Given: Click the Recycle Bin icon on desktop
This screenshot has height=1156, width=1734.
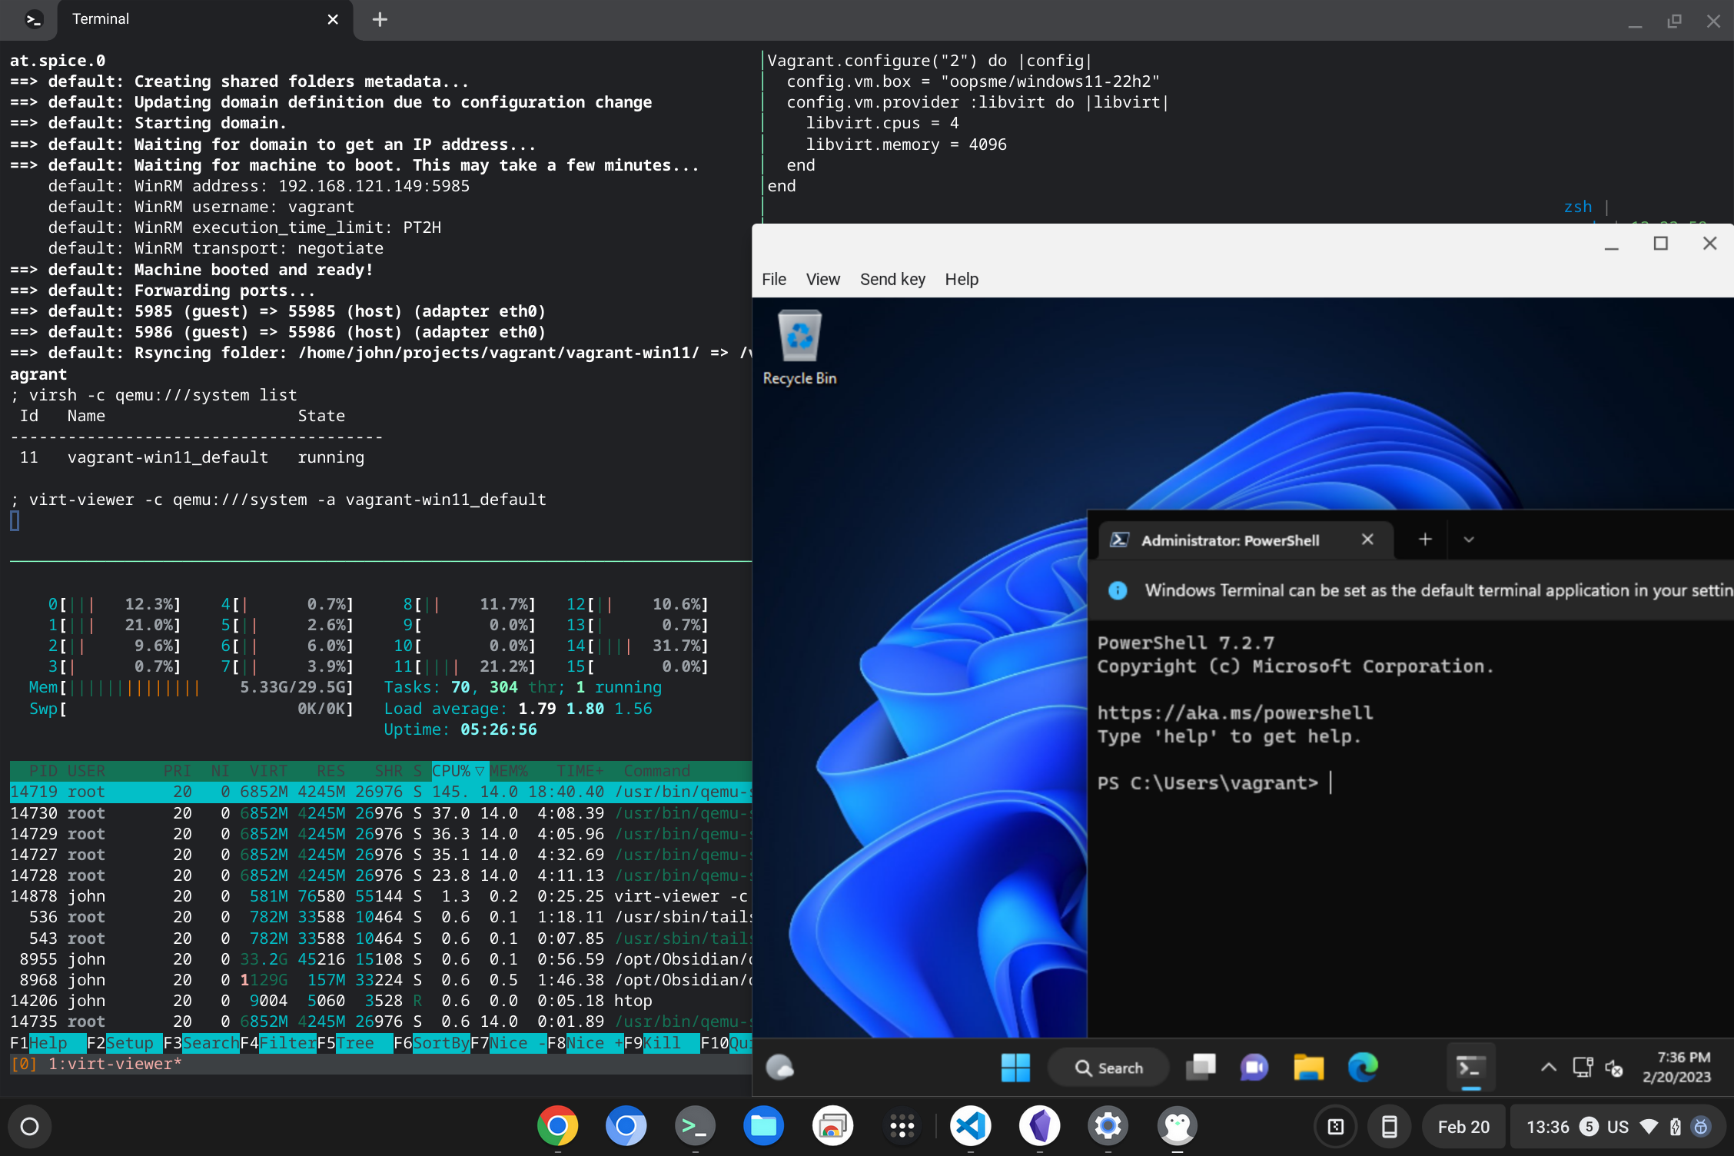Looking at the screenshot, I should coord(800,338).
